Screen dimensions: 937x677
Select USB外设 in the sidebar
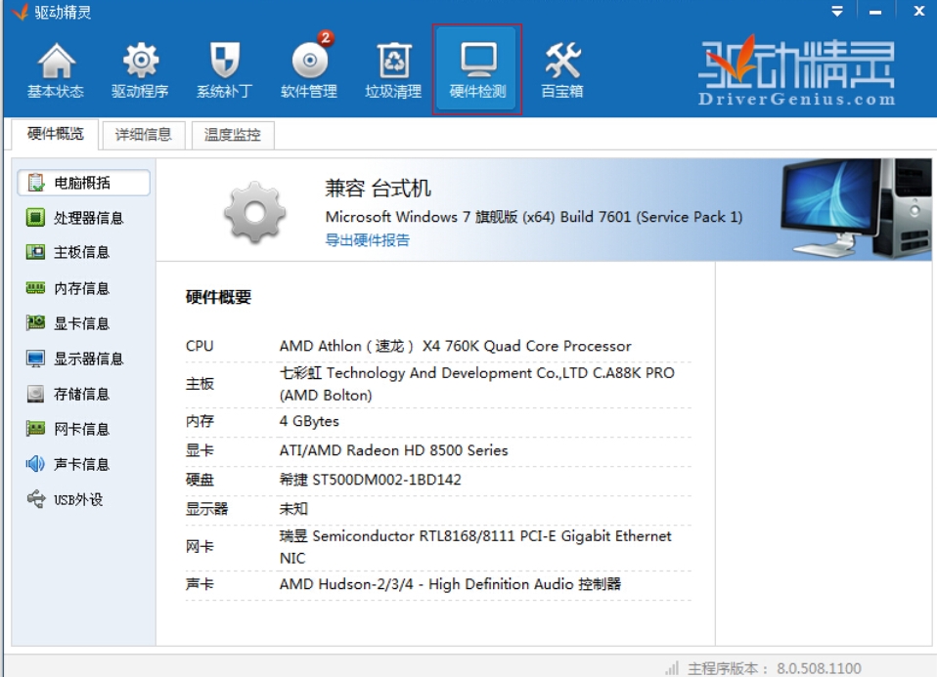pos(77,499)
